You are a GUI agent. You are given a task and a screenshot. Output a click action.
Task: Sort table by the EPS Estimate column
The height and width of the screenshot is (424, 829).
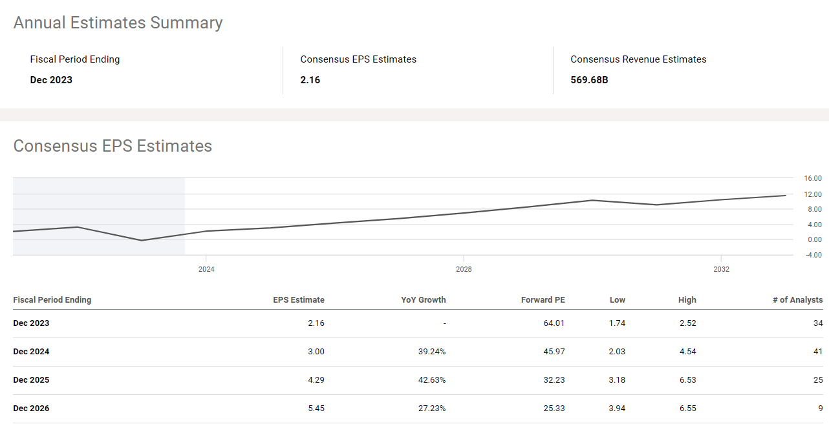(299, 299)
